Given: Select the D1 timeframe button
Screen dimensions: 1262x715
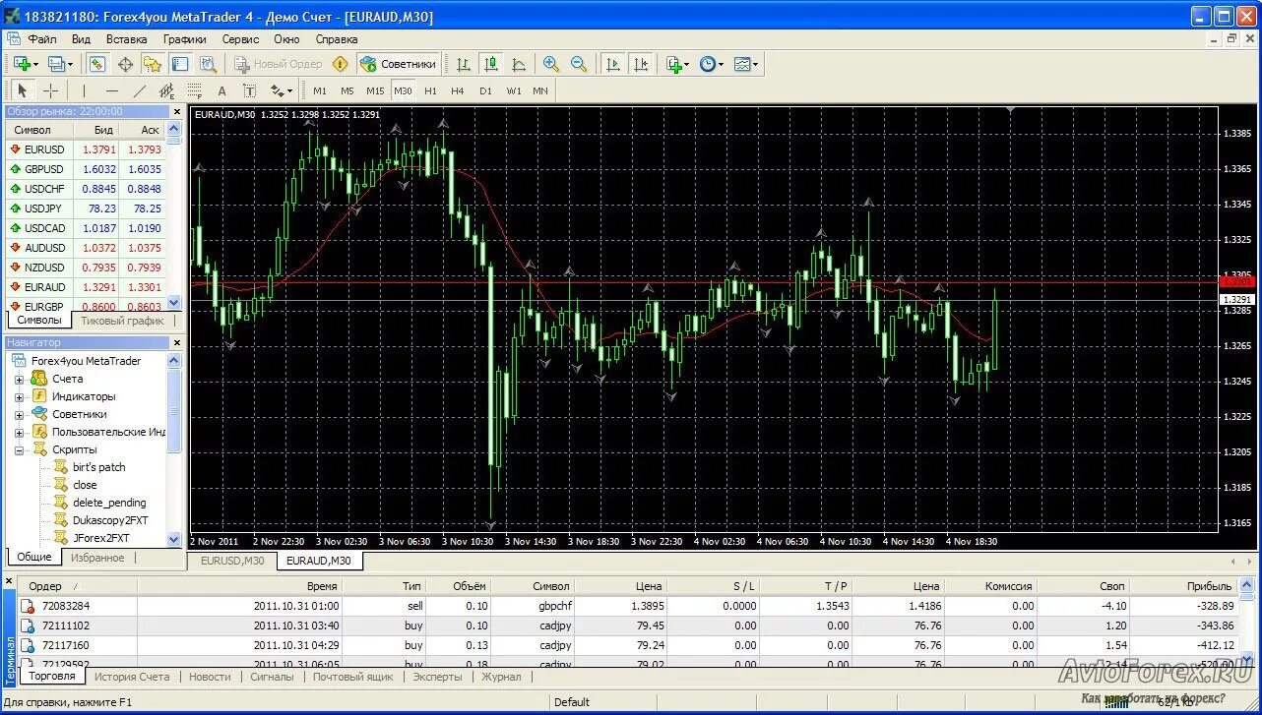Looking at the screenshot, I should tap(485, 90).
